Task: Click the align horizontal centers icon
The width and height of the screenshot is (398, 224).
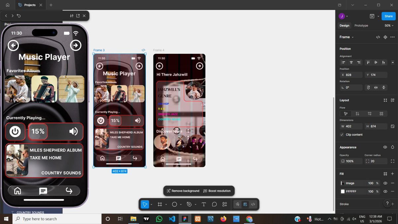Action: coord(351,62)
